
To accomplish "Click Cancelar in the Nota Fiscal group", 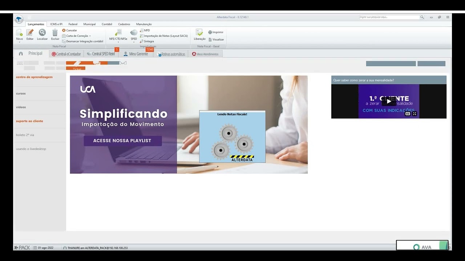I will tap(69, 30).
